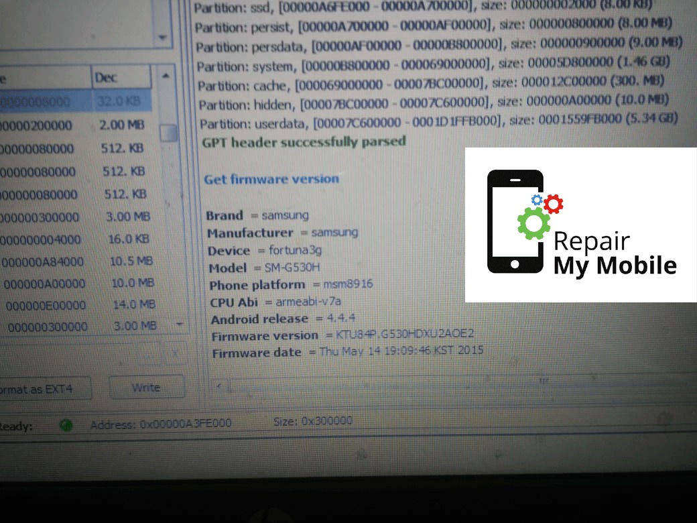697x523 pixels.
Task: Click the red gear in the logo
Action: point(553,202)
